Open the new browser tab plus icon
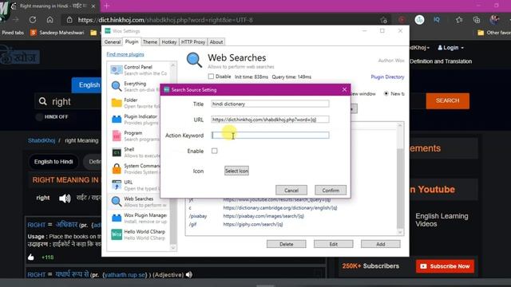 (x=106, y=6)
